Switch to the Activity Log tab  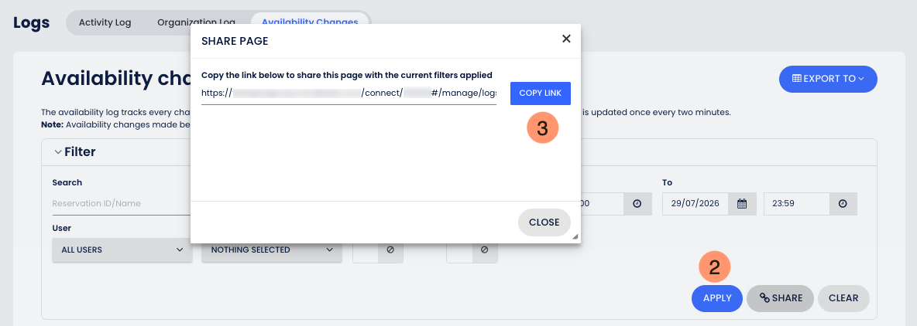point(105,22)
